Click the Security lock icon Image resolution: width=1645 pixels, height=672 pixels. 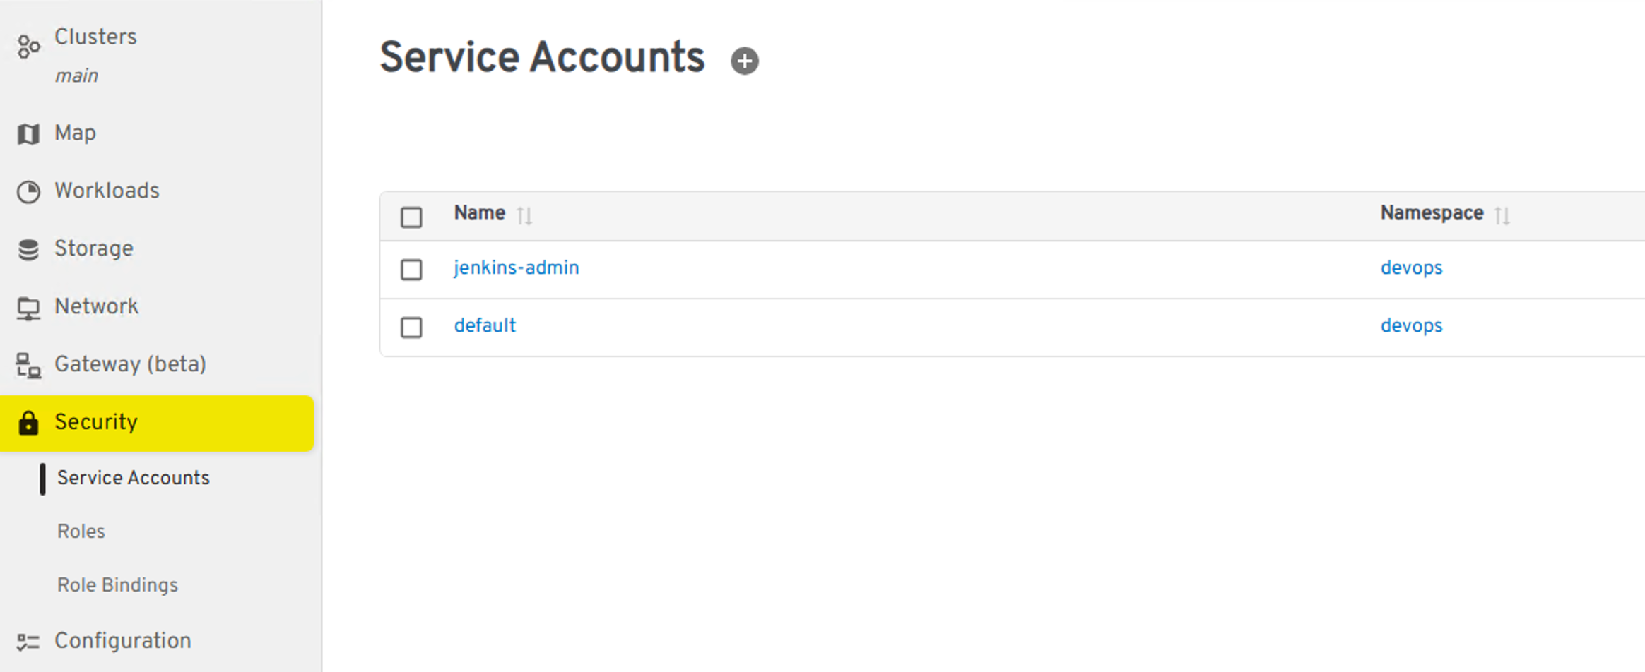click(28, 423)
